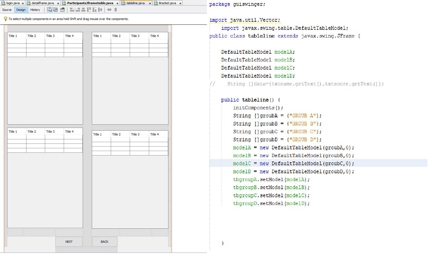Click 'import java.util.Vector;' line
Image resolution: width=432 pixels, height=272 pixels.
[x=245, y=20]
